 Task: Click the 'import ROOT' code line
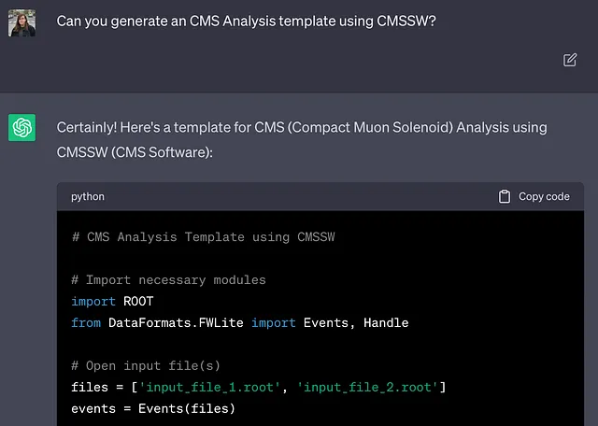[x=112, y=302]
